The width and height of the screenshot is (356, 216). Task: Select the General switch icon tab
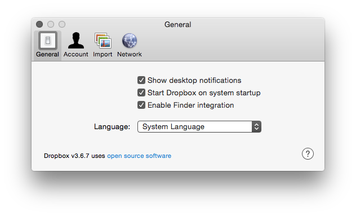[47, 45]
